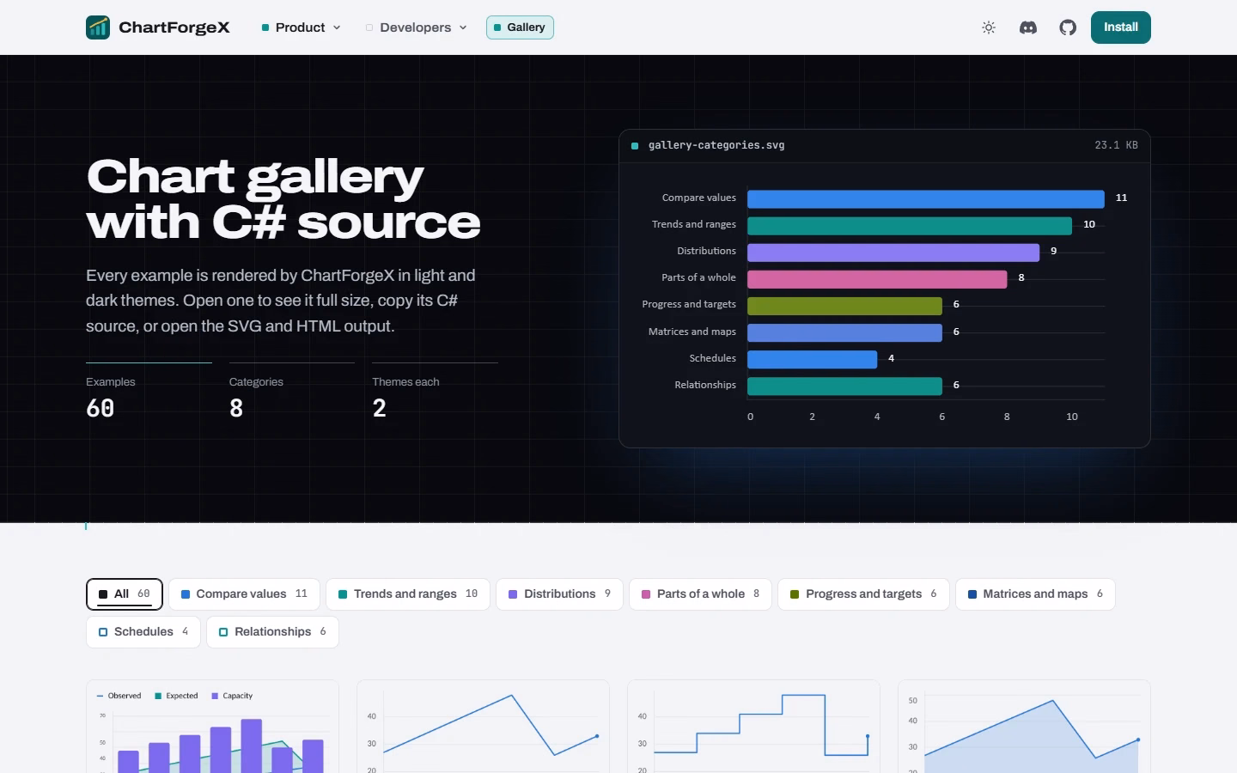The width and height of the screenshot is (1237, 773).
Task: Open the Gallery nav item
Action: tap(520, 27)
